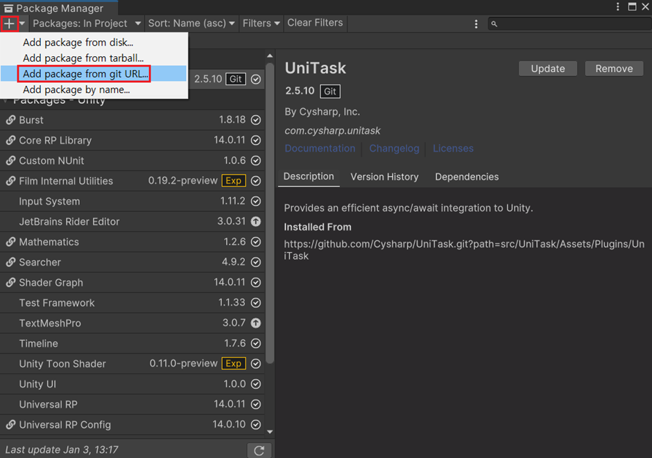Click the link icon next to Custom NUnit
This screenshot has height=458, width=652.
click(10, 161)
